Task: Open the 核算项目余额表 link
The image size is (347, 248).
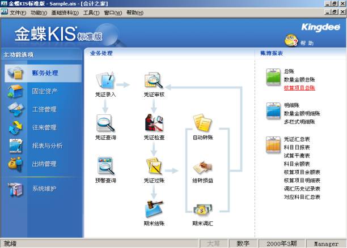Action: pos(302,172)
